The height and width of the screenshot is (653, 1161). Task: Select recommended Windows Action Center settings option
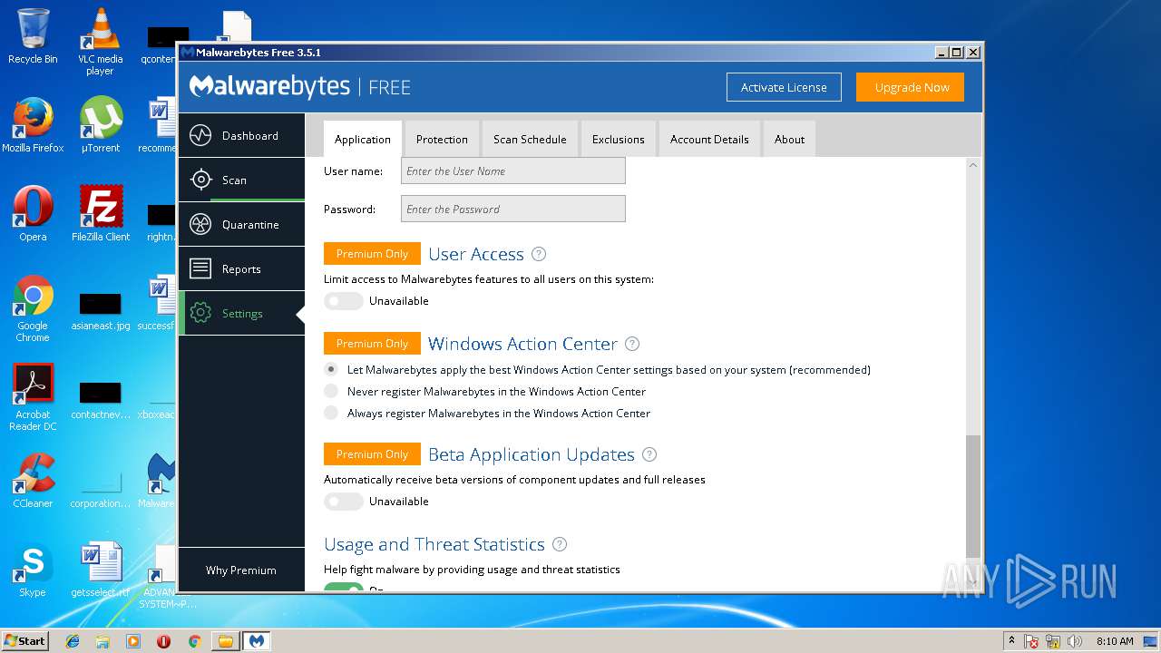331,370
